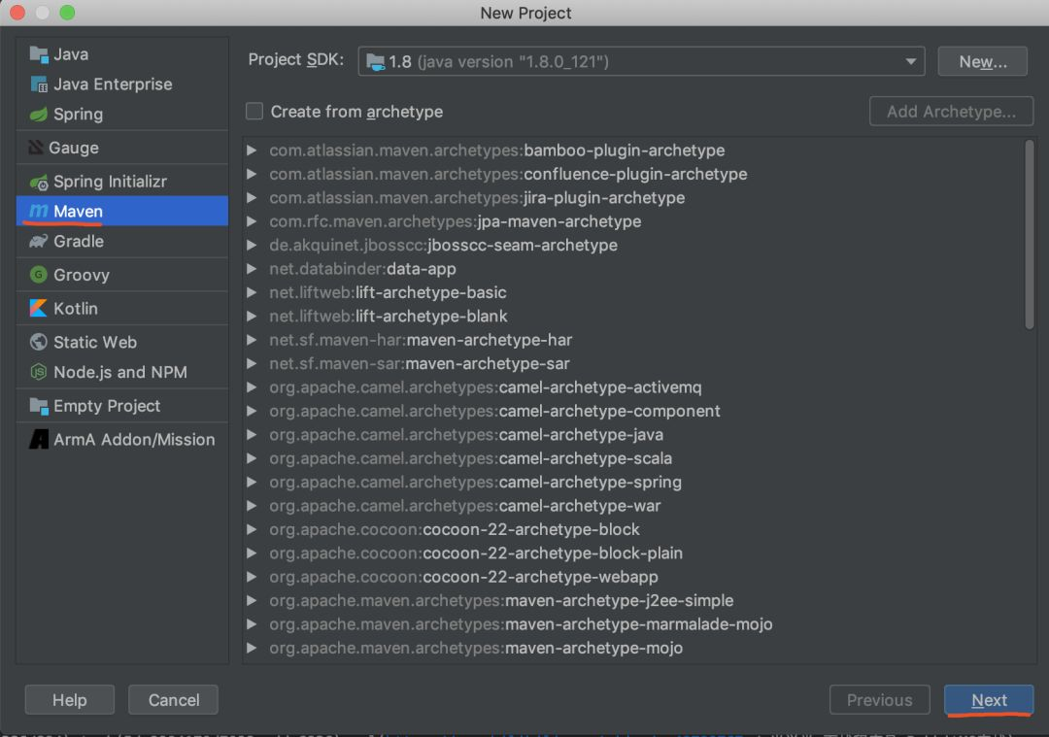Click the Previous button
This screenshot has width=1049, height=737.
coord(879,699)
